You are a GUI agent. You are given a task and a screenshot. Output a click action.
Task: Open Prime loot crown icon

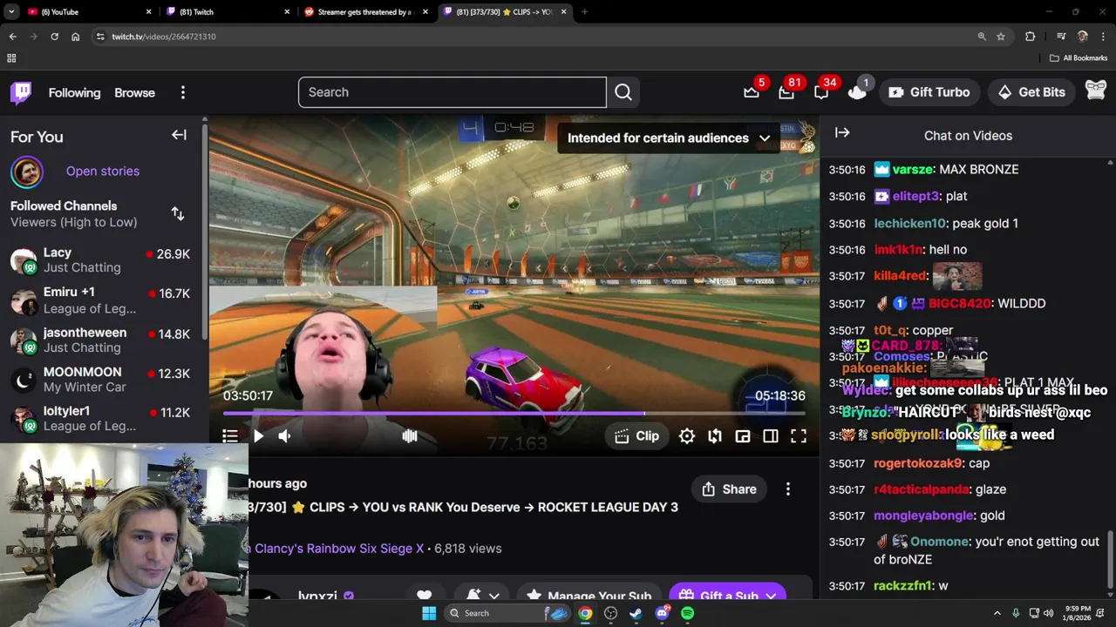click(751, 92)
